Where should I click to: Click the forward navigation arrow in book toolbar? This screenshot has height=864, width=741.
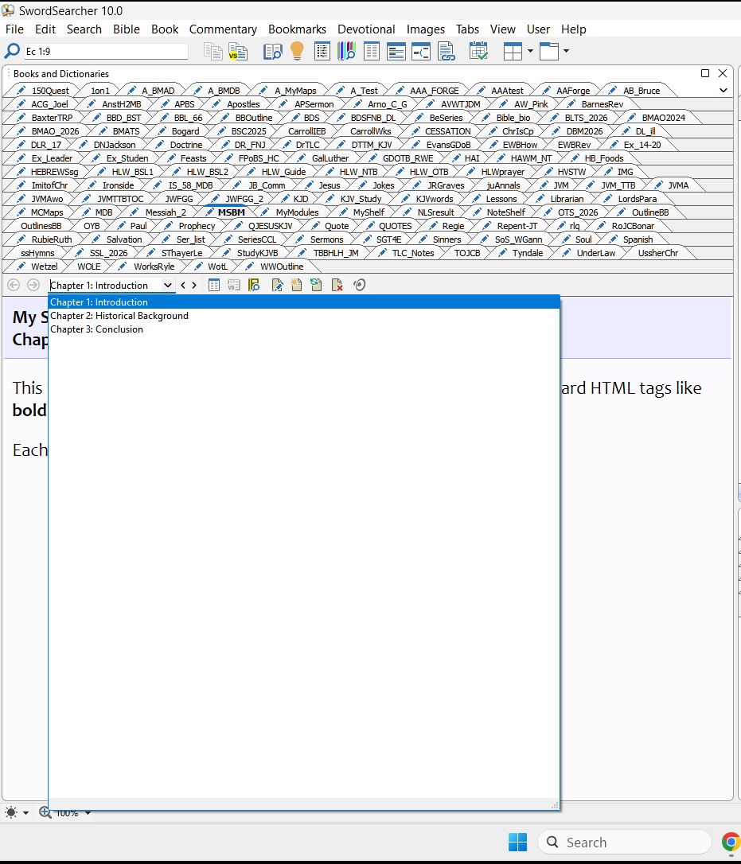(33, 285)
